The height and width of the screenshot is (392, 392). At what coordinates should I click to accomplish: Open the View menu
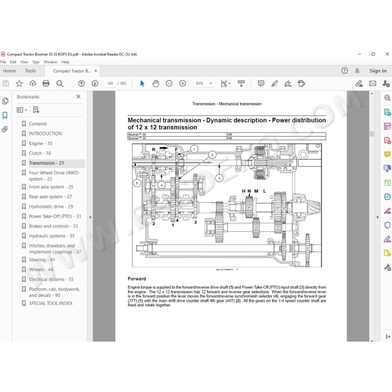click(24, 62)
